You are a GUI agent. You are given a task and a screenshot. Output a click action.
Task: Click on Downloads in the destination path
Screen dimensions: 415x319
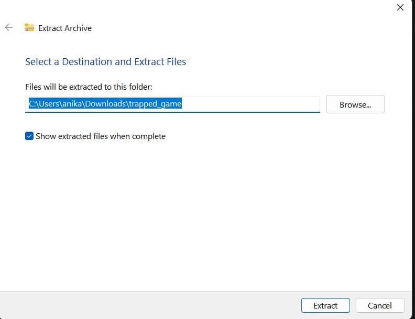(105, 104)
